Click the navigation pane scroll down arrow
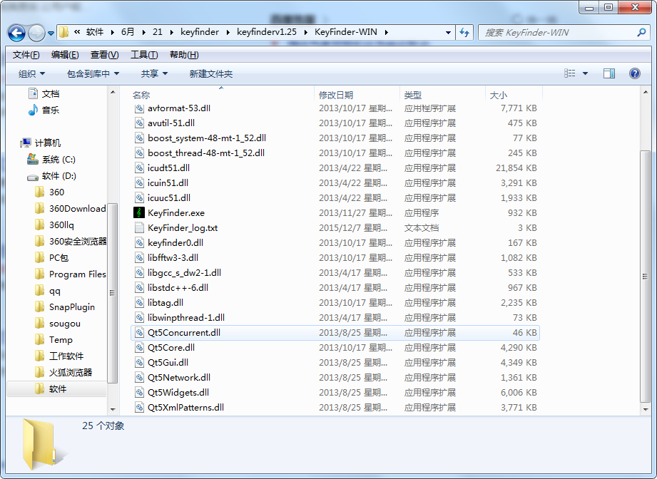This screenshot has height=479, width=657. [x=112, y=409]
